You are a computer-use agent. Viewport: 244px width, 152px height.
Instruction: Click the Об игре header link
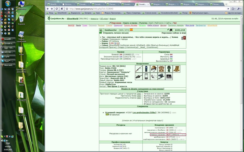pyautogui.click(x=104, y=19)
